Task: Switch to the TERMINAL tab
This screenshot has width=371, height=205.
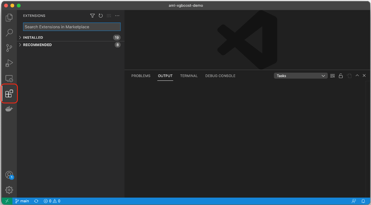Action: tap(189, 76)
